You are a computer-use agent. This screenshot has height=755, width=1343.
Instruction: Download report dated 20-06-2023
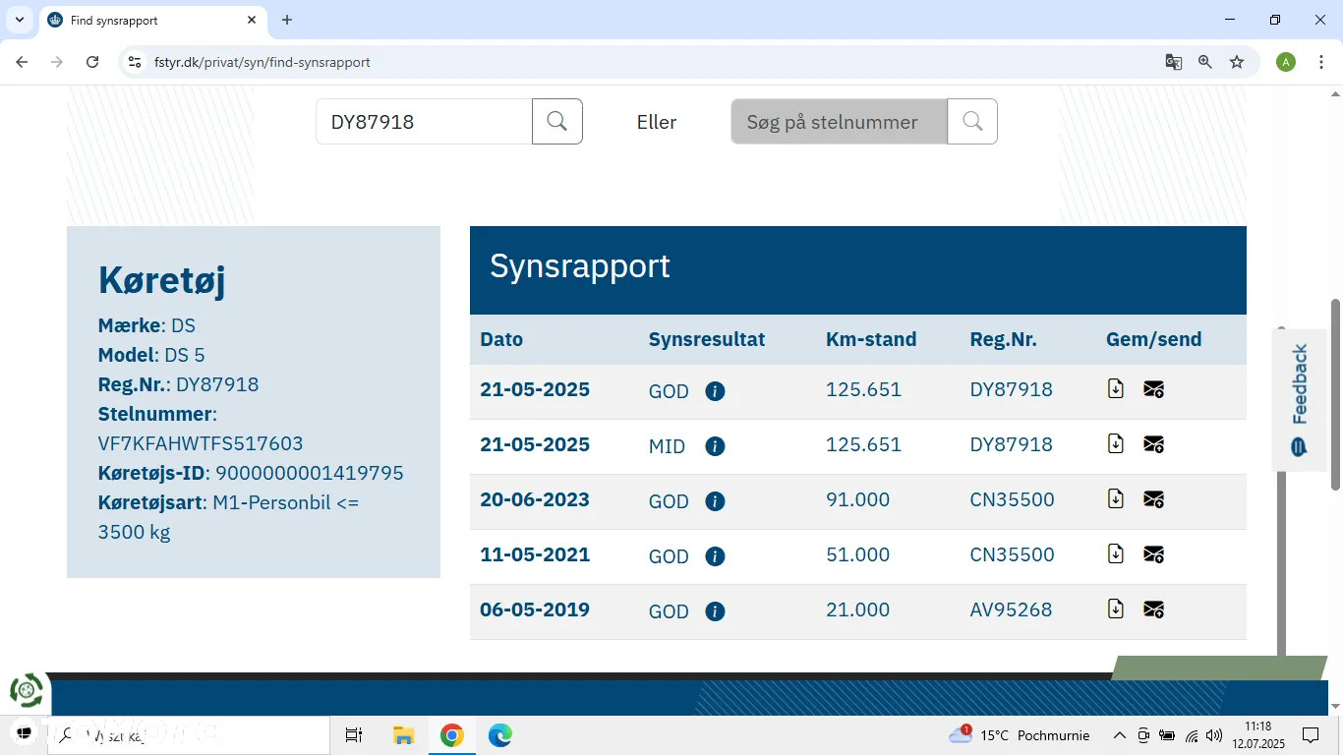click(x=1116, y=499)
